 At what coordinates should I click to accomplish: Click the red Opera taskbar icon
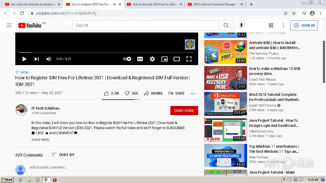point(55,180)
